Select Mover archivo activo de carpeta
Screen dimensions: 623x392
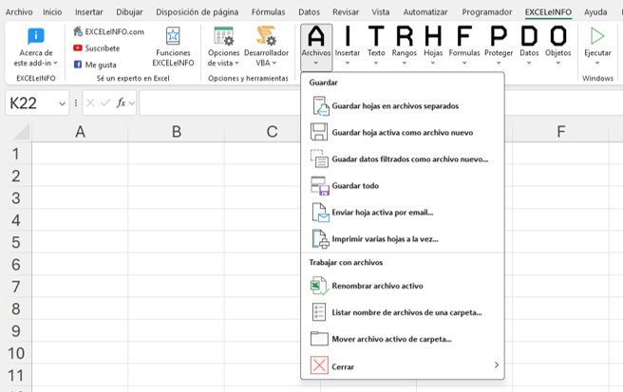[403, 339]
